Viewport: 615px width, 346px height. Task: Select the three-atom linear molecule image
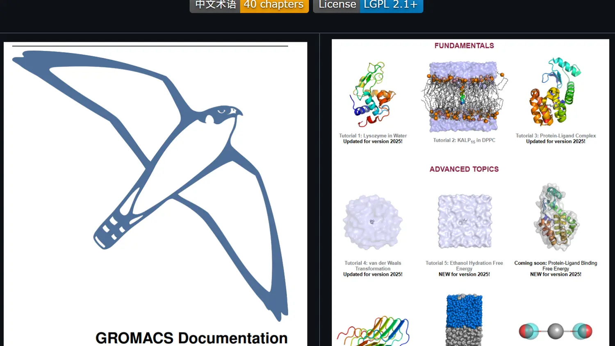[x=556, y=331]
